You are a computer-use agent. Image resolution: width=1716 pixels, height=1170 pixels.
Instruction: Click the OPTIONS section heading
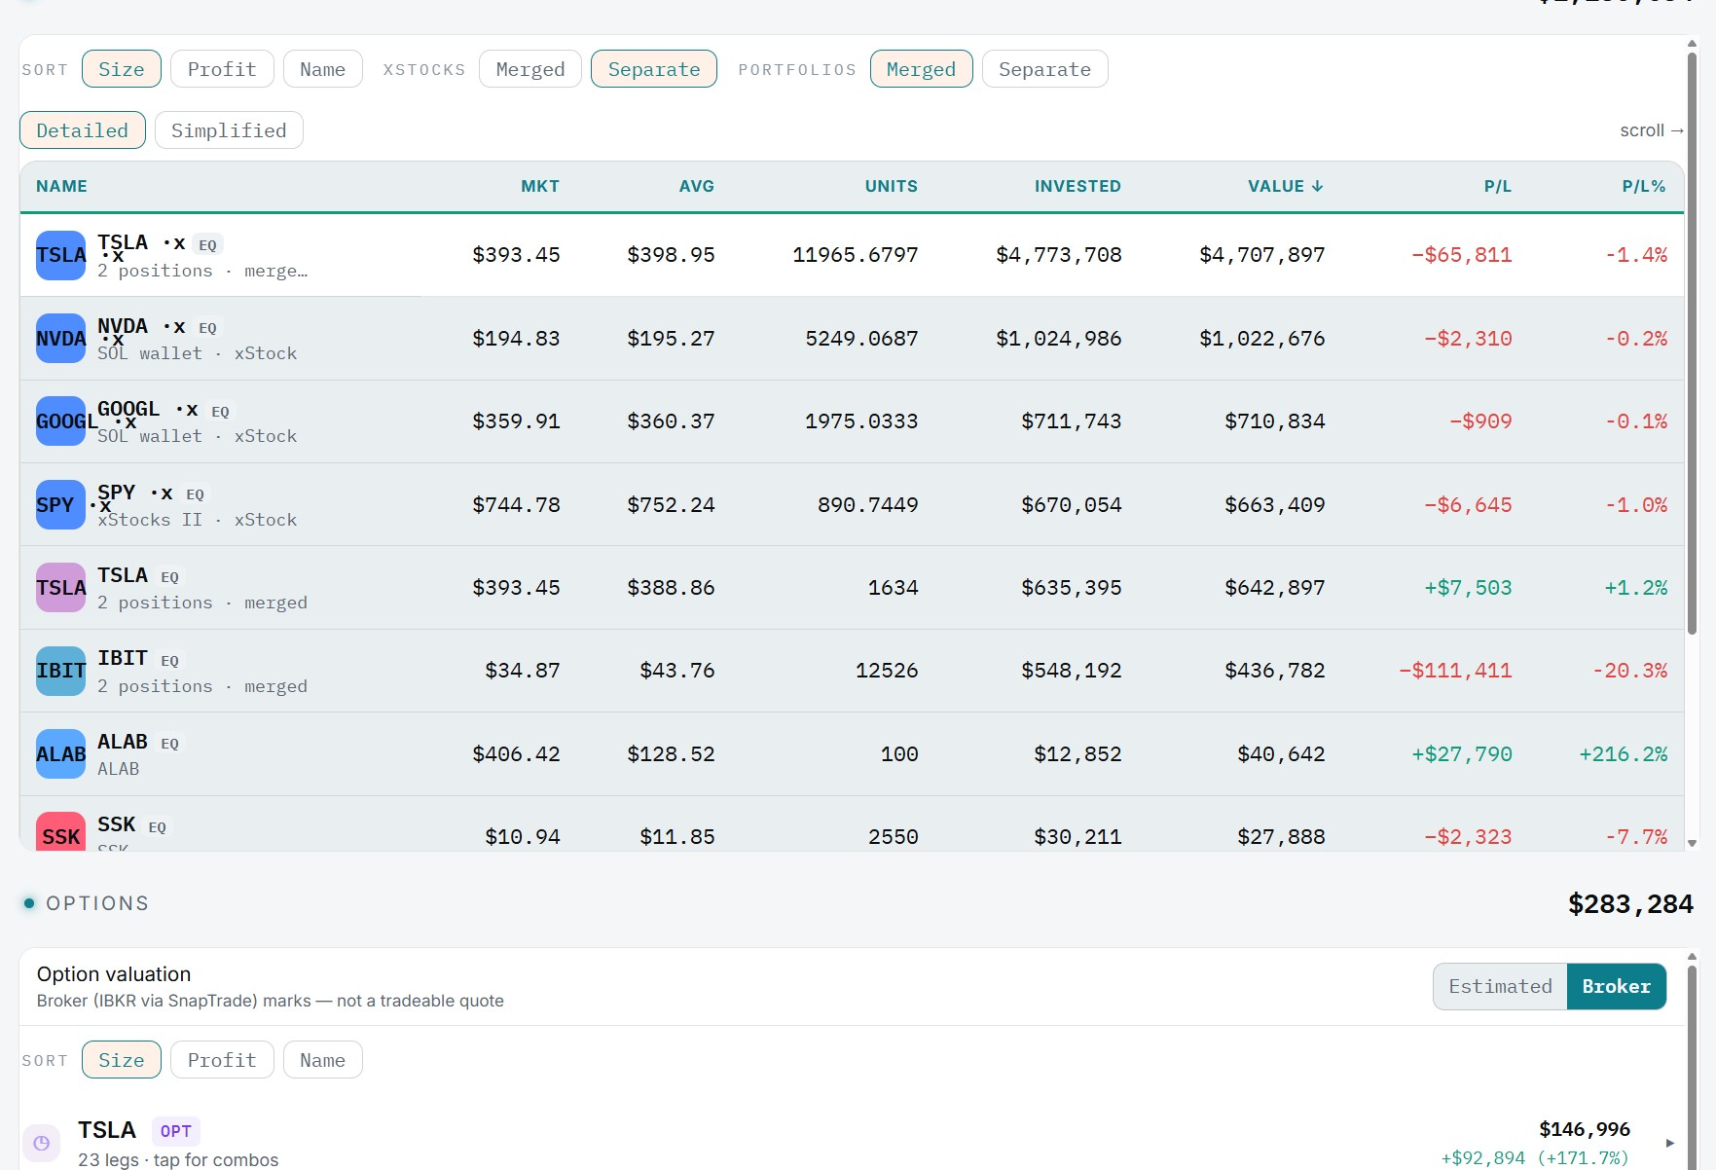97,903
